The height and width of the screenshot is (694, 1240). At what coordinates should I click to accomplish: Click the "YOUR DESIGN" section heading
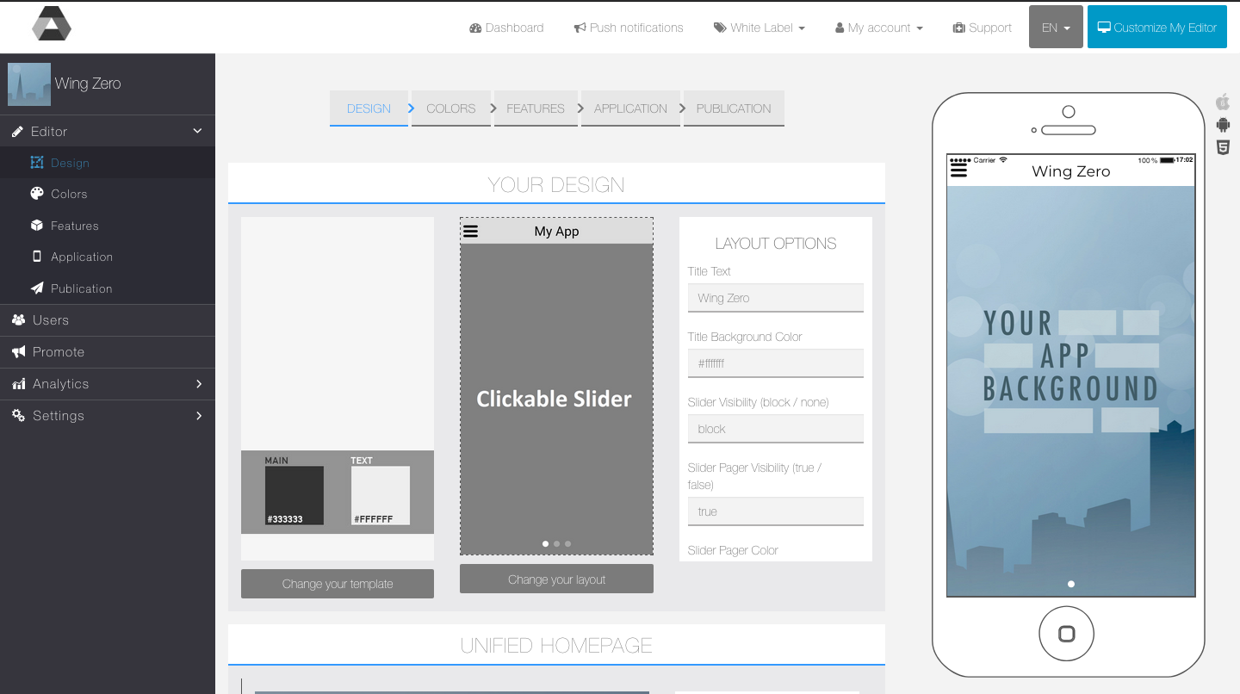point(556,184)
